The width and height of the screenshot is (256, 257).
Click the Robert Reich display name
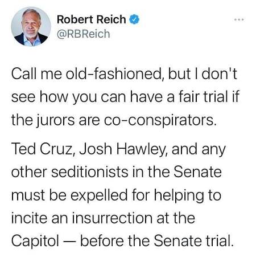click(92, 19)
